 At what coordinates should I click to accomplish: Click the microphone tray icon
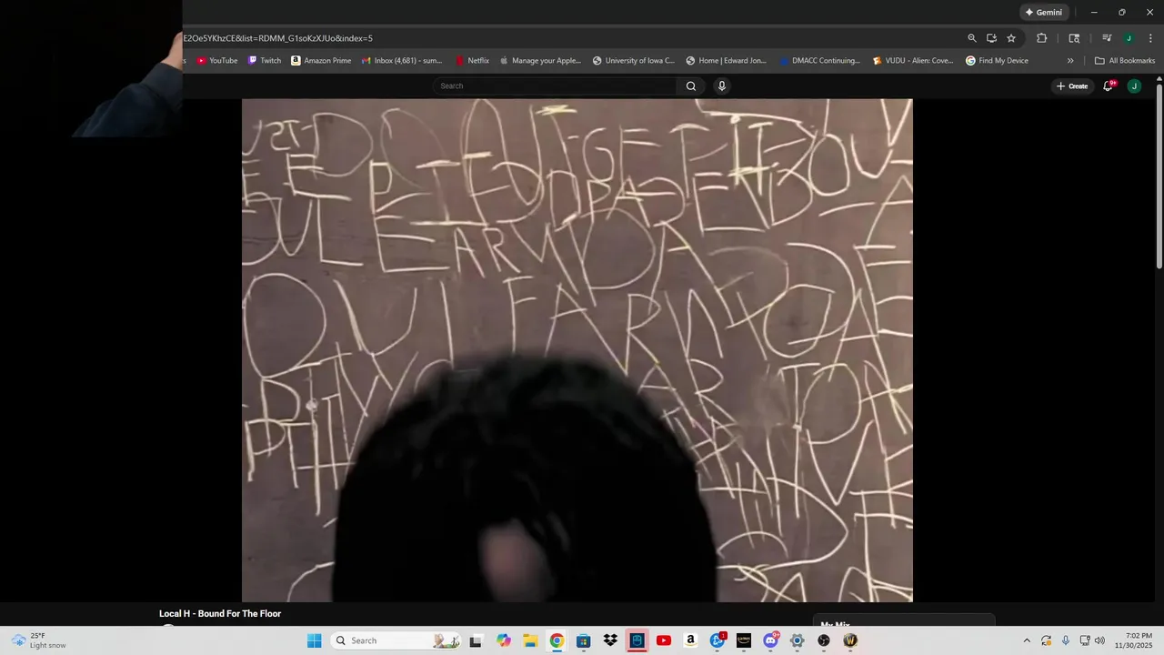coord(1066,640)
